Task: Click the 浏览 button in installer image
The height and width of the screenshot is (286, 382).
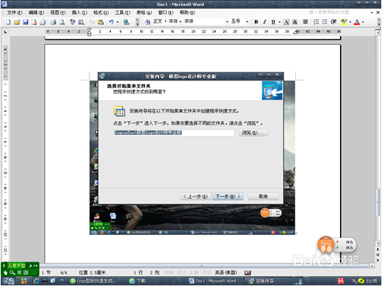Action: (x=253, y=133)
